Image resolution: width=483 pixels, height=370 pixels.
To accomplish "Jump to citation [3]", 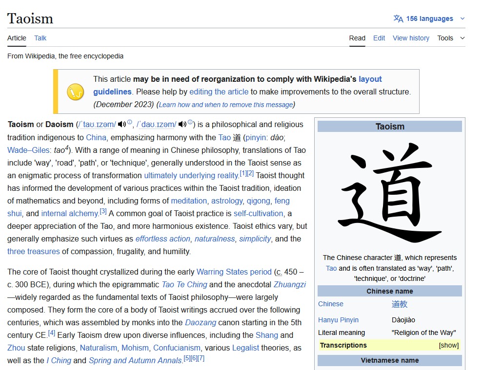I will [x=103, y=211].
